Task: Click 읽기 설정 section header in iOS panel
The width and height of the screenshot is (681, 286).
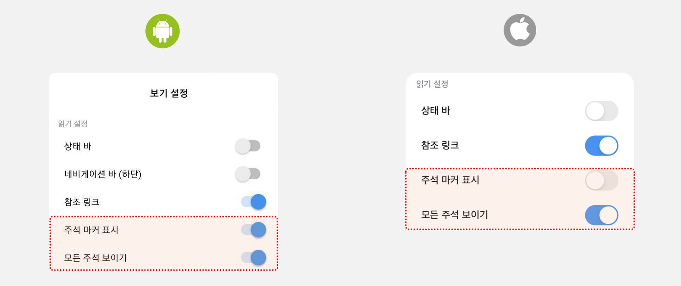Action: tap(432, 84)
